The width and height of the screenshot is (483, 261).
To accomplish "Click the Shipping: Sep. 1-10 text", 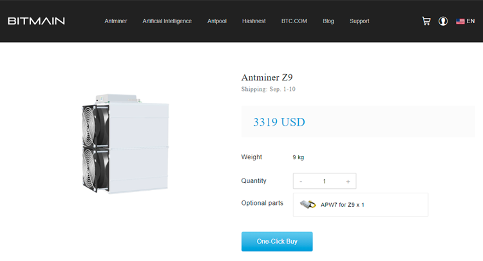I will click(x=269, y=89).
